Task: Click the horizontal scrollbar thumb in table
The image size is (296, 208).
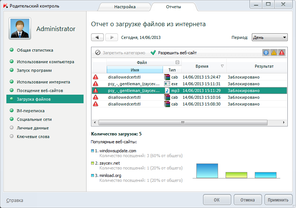Action: [183, 122]
